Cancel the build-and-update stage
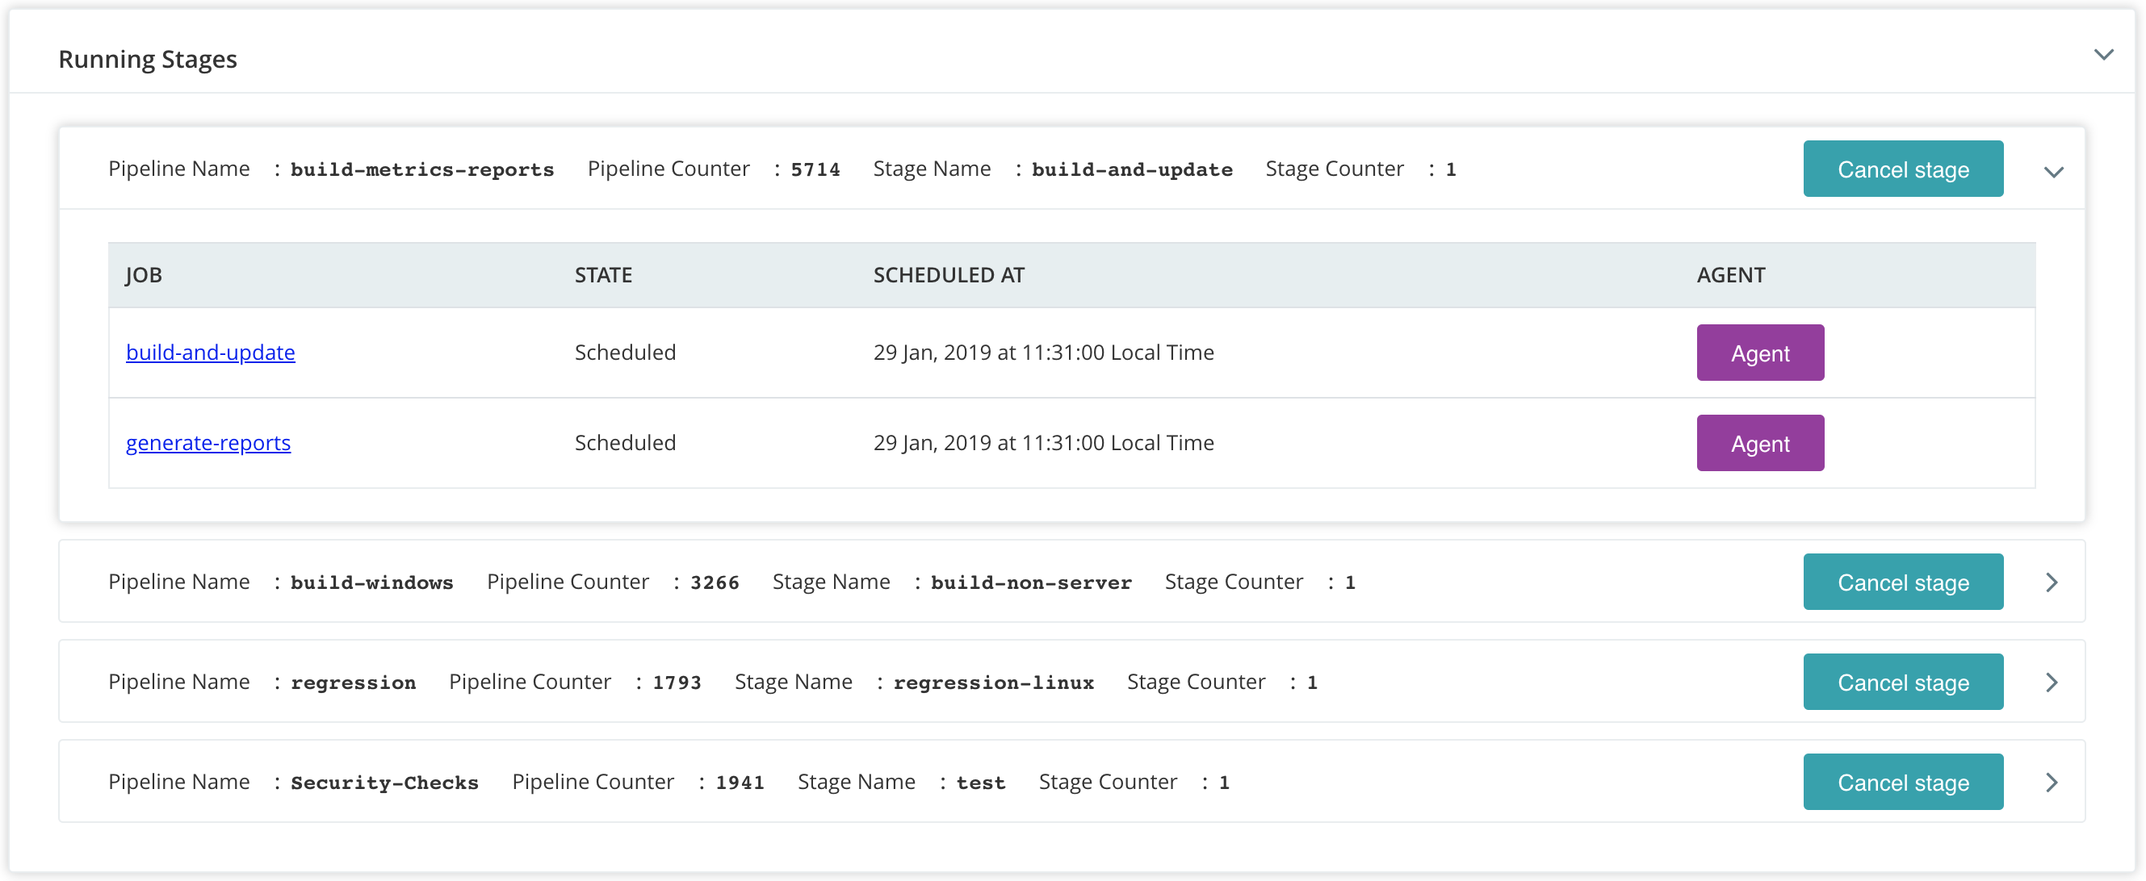Screen dimensions: 2146x881 [x=1903, y=169]
